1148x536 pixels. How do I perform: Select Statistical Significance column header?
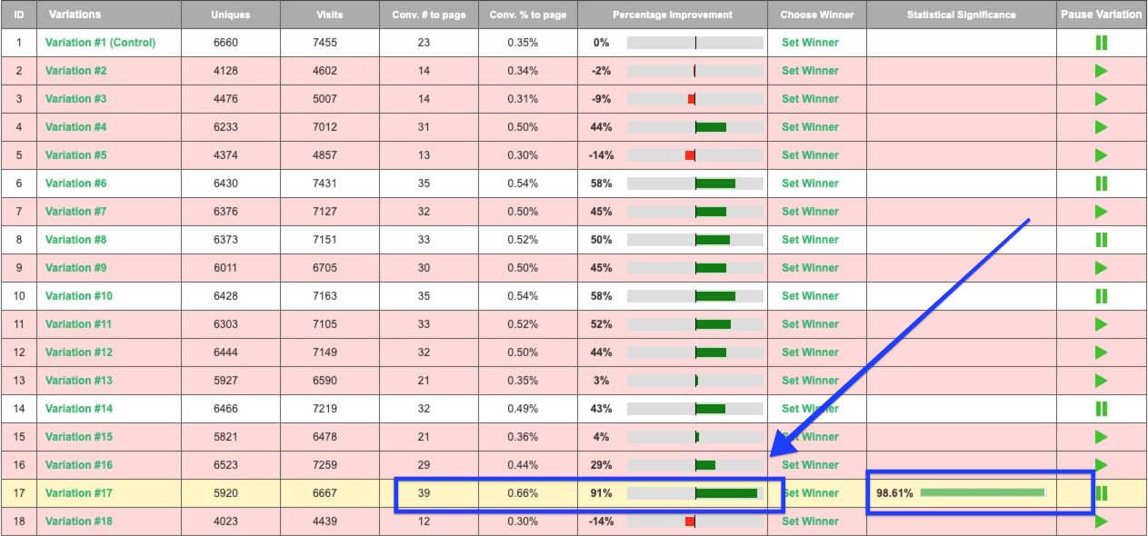[961, 15]
